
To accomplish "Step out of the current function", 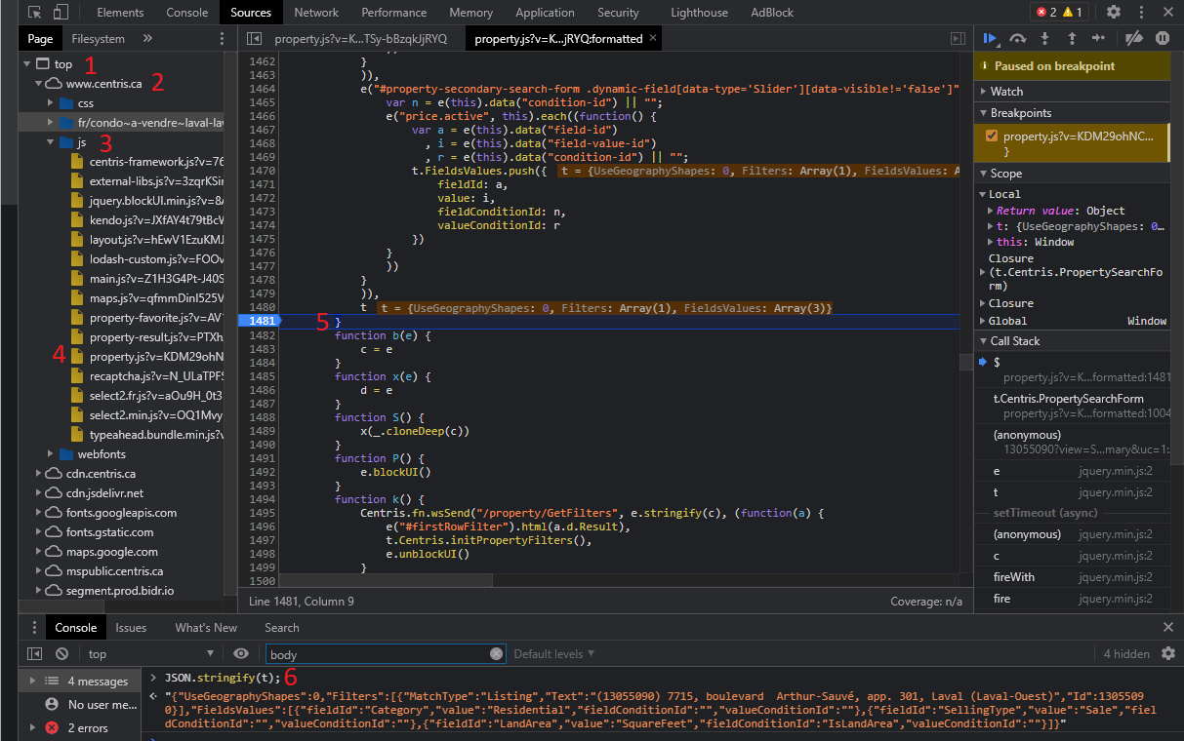I will [x=1072, y=38].
